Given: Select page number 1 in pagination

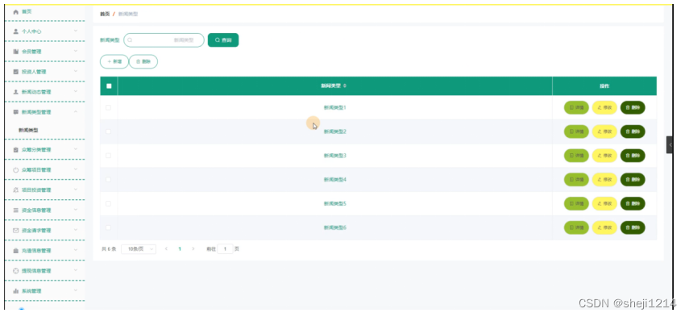Looking at the screenshot, I should (x=180, y=249).
